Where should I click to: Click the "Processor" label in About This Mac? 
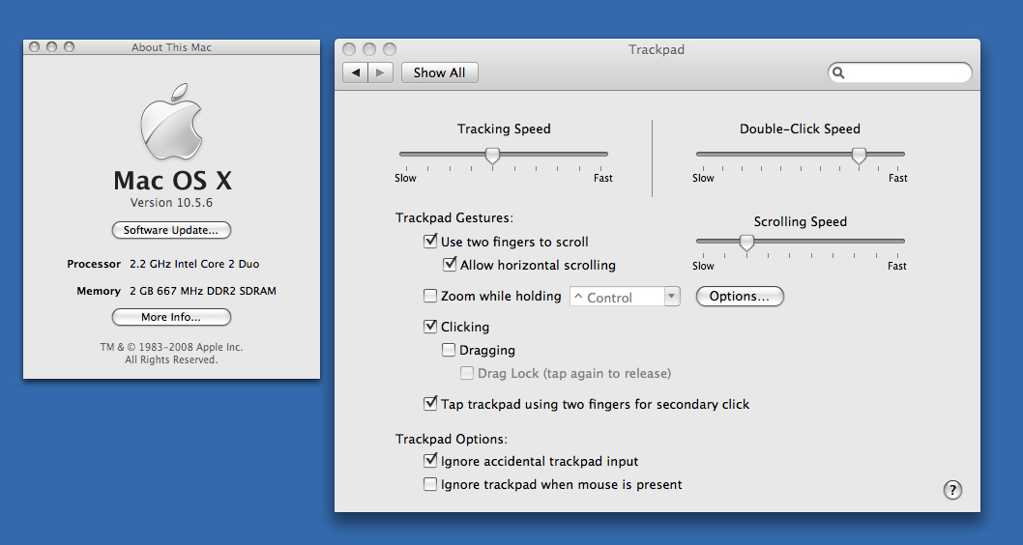tap(94, 264)
